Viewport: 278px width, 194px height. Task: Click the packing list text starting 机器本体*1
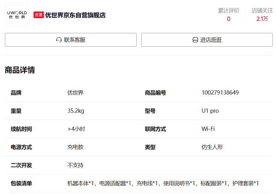tap(163, 183)
